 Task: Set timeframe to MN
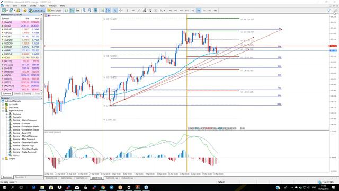(x=216, y=11)
